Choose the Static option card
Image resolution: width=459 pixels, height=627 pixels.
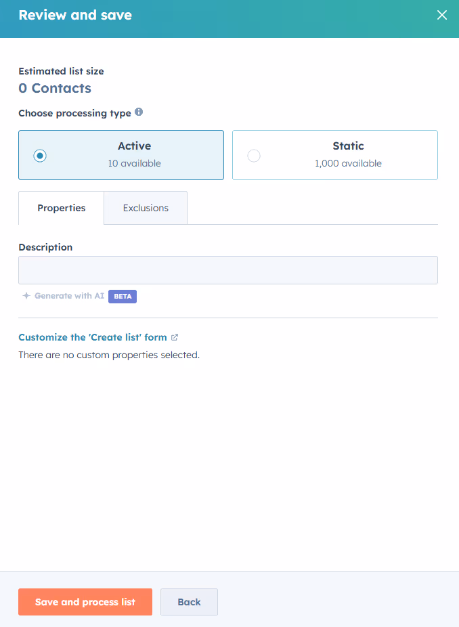(334, 155)
